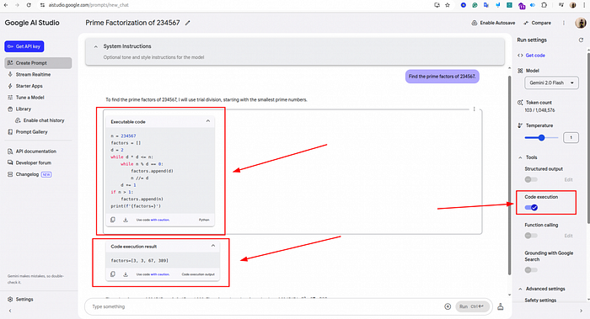Open the Get code link
590x319 pixels.
(535, 56)
